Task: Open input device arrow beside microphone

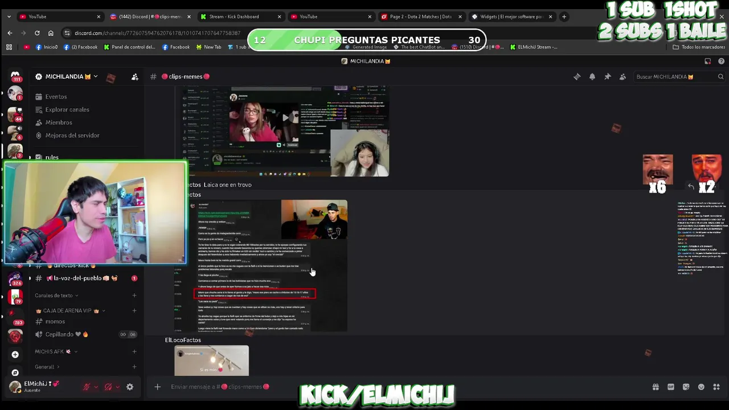Action: coord(96,387)
